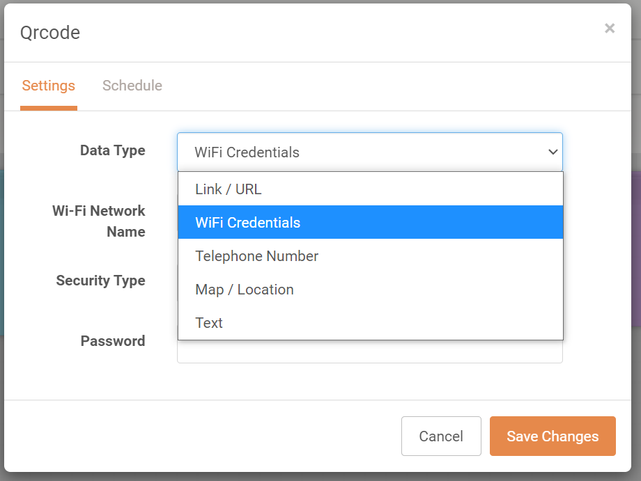Click the Qrcode dialog title
641x481 pixels.
[x=50, y=32]
